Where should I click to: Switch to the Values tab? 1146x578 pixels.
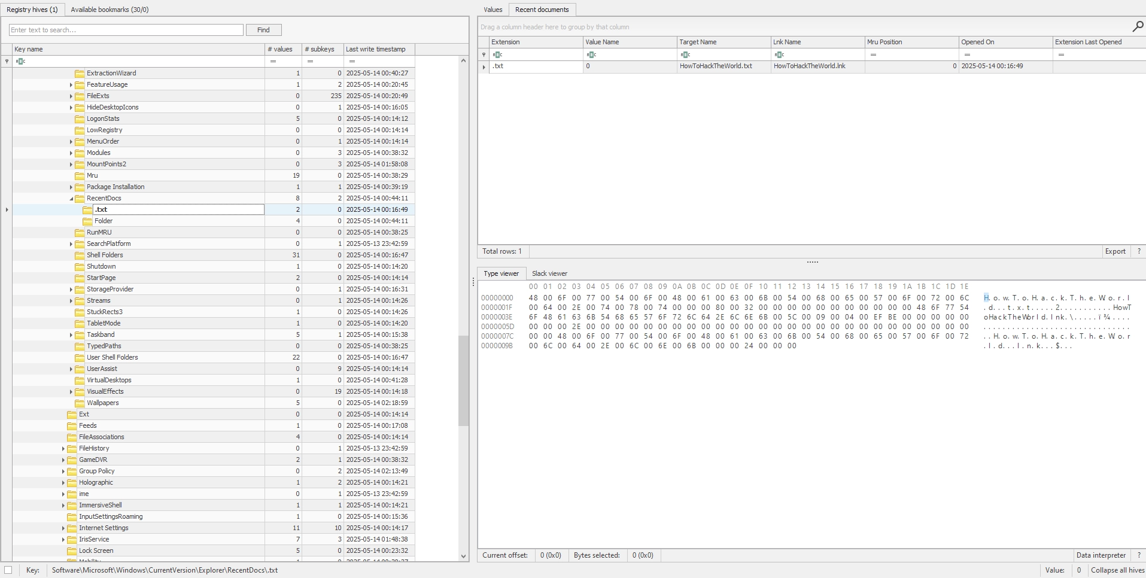493,10
